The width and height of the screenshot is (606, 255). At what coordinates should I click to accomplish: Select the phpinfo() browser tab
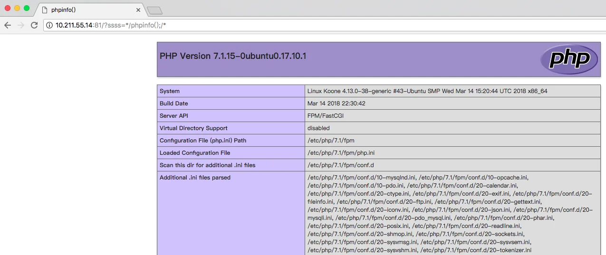89,9
